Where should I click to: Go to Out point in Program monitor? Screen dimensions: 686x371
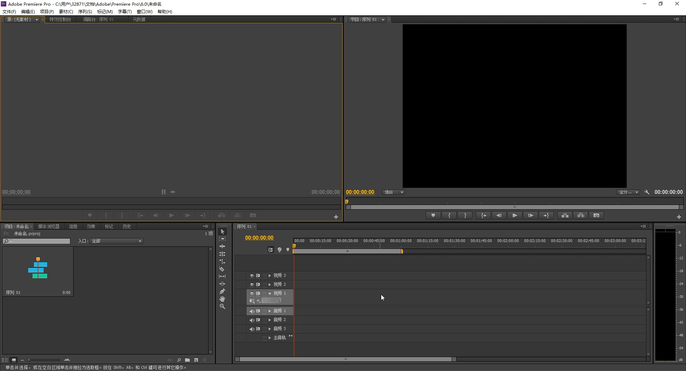pos(546,215)
